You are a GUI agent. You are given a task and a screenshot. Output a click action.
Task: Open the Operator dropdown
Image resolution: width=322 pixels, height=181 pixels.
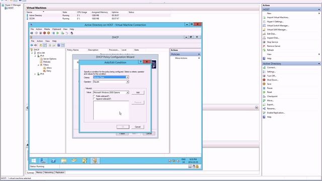127,81
